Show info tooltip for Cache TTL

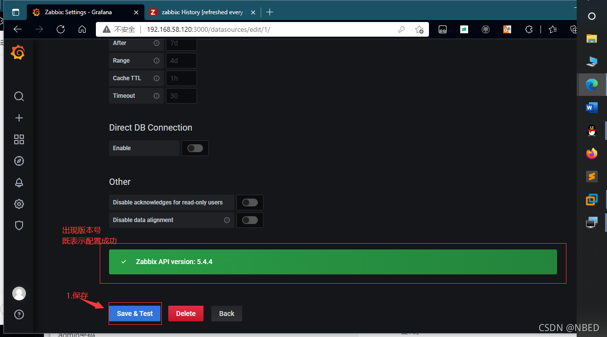157,78
